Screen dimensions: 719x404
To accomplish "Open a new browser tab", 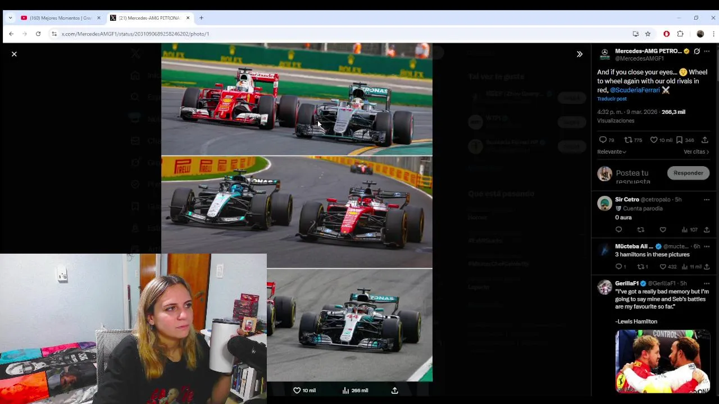I will point(201,18).
